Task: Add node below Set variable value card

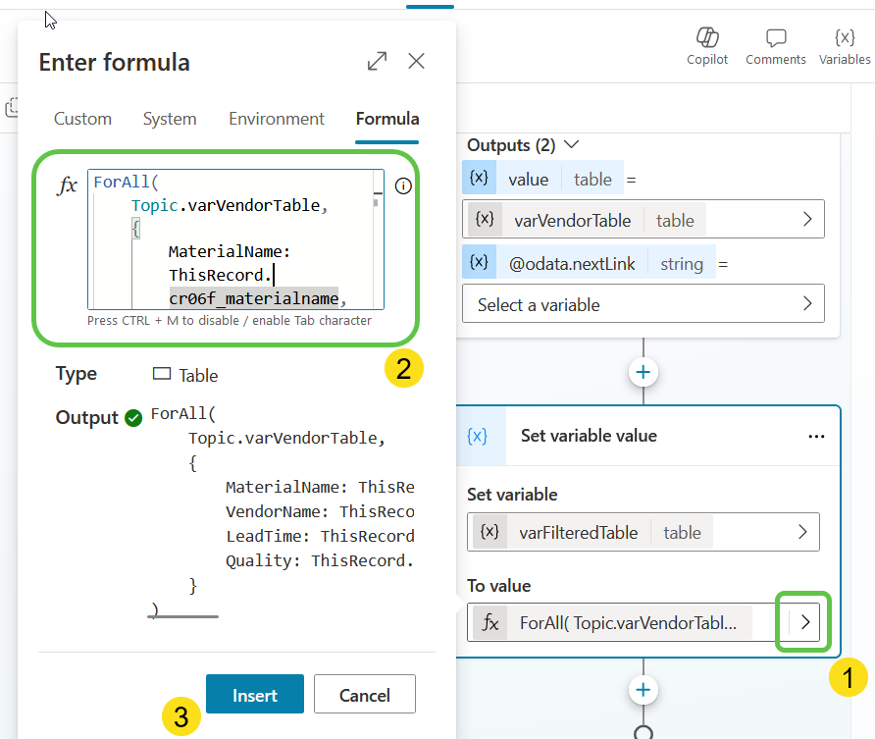Action: point(643,690)
